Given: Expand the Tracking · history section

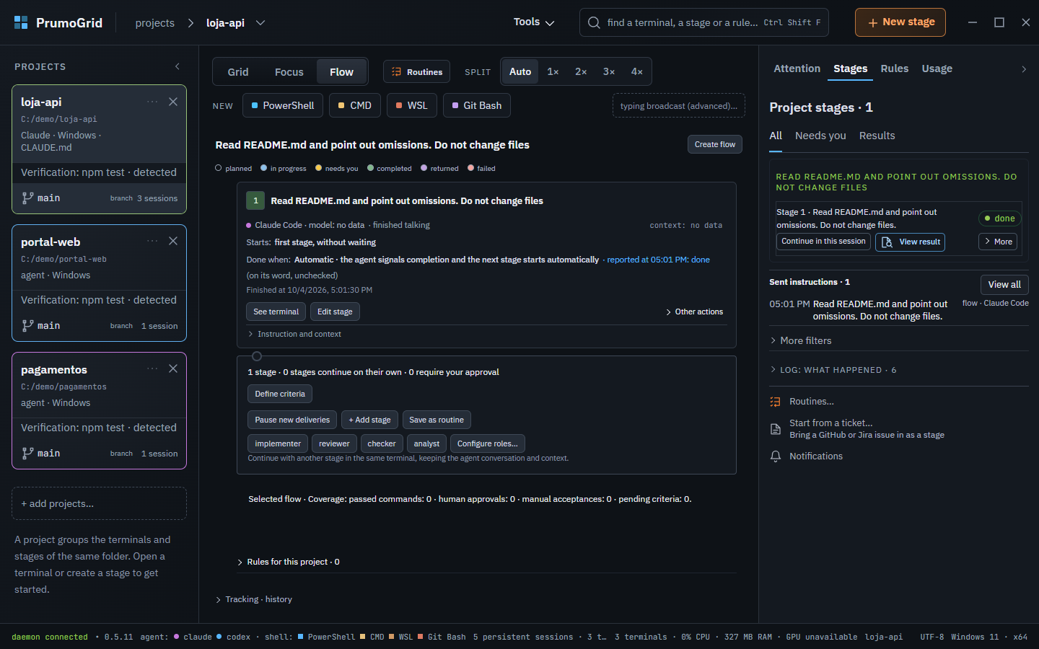Looking at the screenshot, I should click(x=254, y=599).
